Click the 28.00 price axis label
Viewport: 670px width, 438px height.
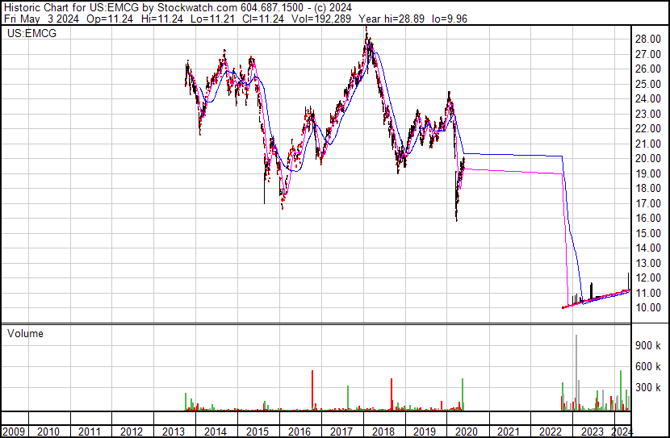coord(649,39)
